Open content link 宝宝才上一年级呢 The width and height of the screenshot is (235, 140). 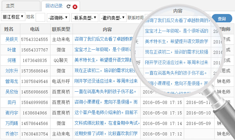click(x=103, y=49)
